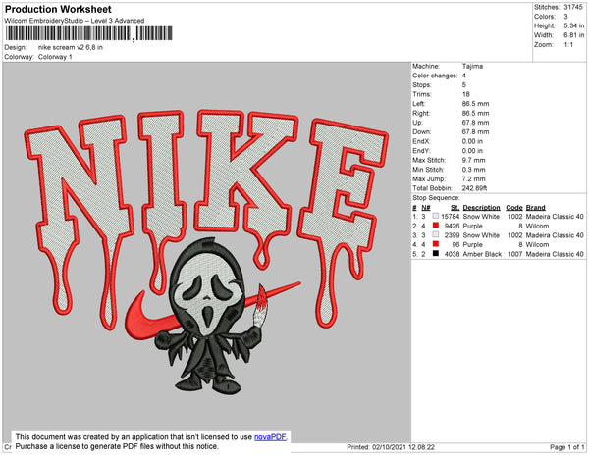The height and width of the screenshot is (455, 589).
Task: Click 'Wilcom EmbroideryStudio – Level 3 Advanced' text
Action: pyautogui.click(x=75, y=21)
